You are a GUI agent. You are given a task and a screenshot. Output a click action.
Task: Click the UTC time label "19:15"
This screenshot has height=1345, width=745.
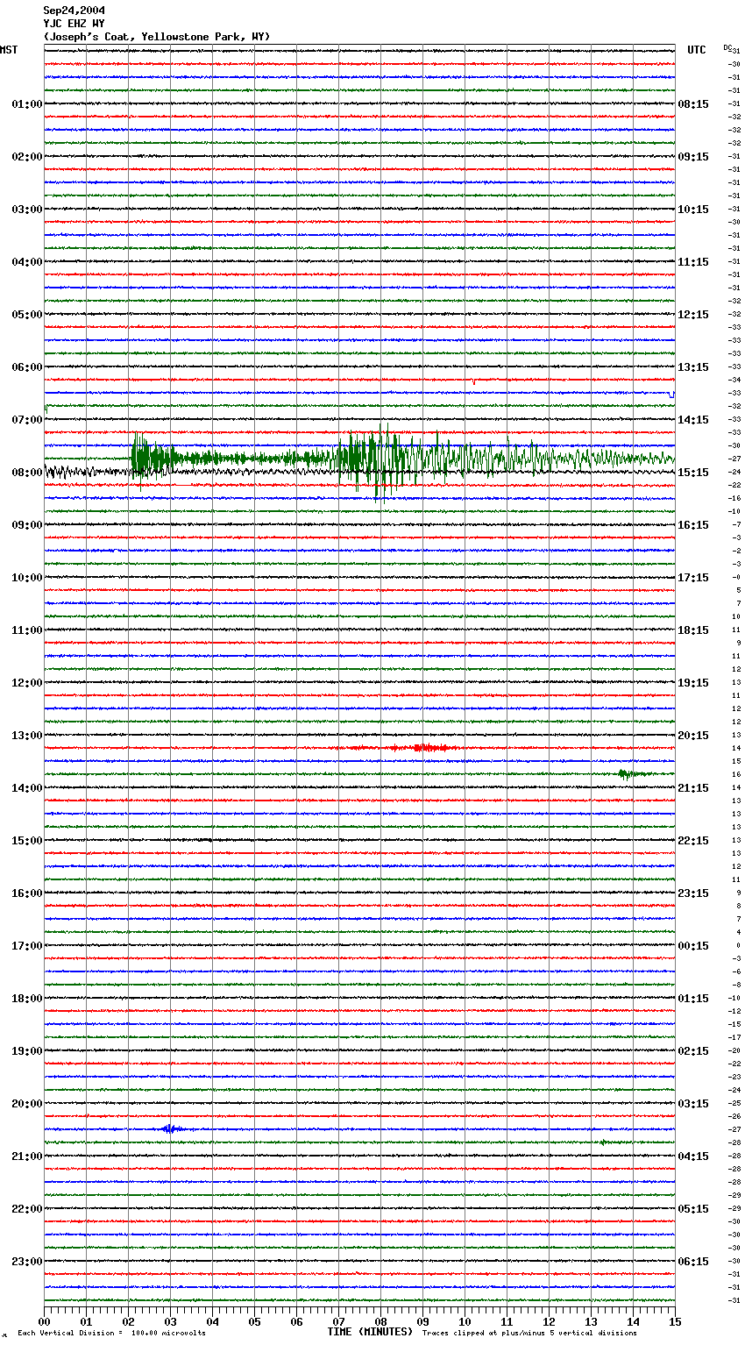click(x=693, y=683)
